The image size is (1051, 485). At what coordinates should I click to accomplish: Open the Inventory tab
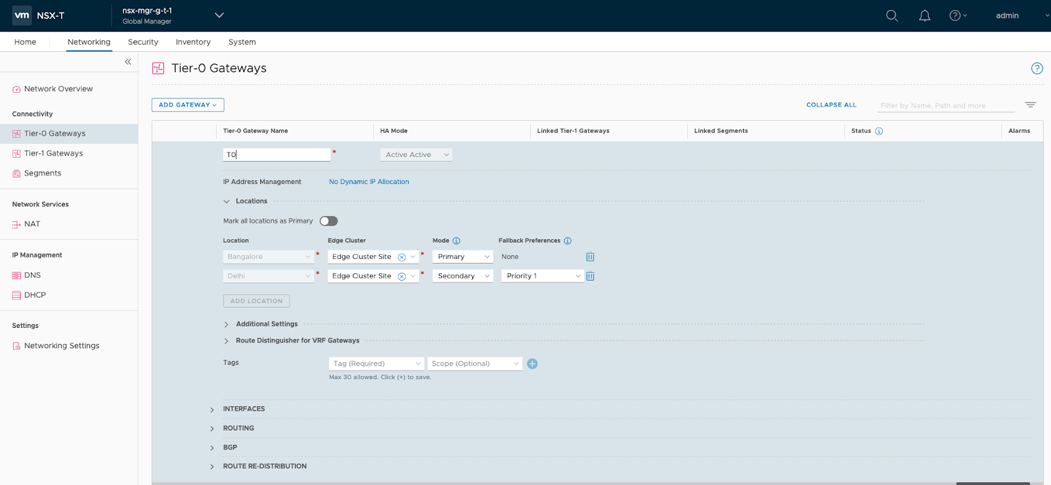point(193,42)
